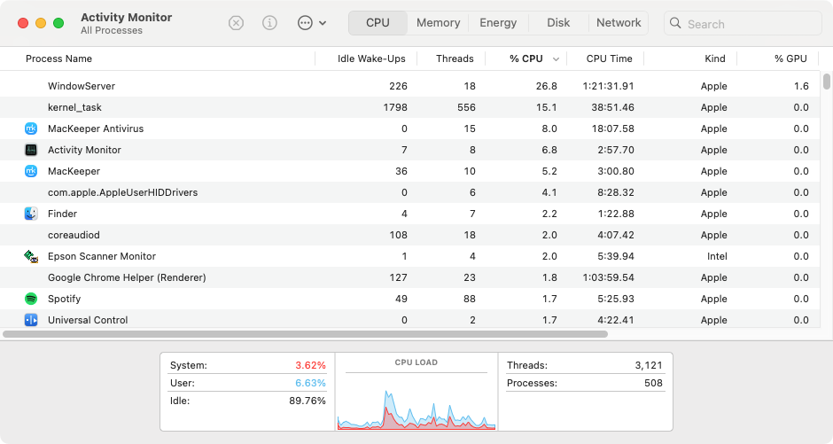
Task: Open the process info (i) icon
Action: pos(270,23)
